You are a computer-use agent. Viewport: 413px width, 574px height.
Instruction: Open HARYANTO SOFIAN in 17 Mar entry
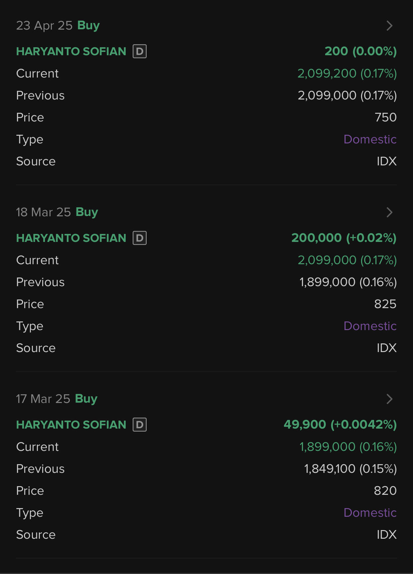click(71, 425)
